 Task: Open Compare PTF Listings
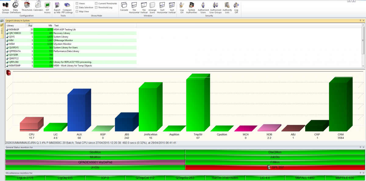coord(67,7)
